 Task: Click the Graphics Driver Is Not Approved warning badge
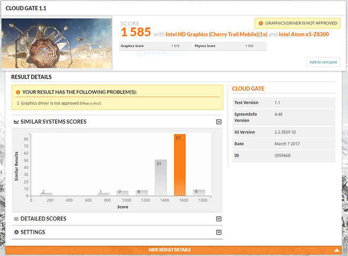pyautogui.click(x=298, y=23)
